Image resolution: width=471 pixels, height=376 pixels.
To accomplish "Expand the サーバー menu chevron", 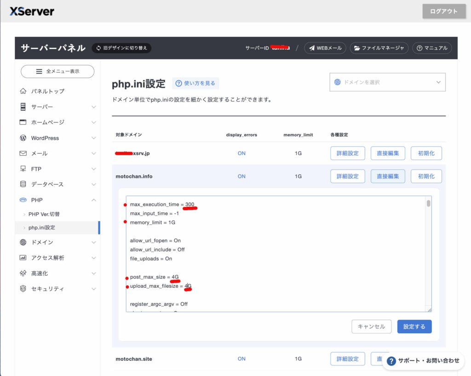I will [94, 107].
